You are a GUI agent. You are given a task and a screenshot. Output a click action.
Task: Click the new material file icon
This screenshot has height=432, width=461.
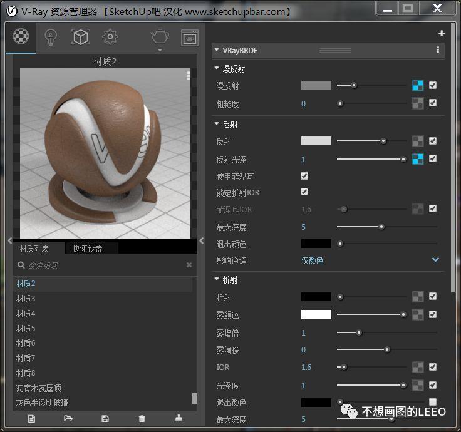[x=31, y=418]
